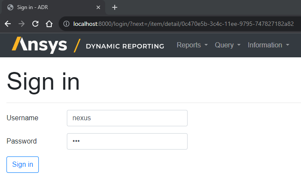
Task: Select the 'Sign in - ADR' browser tab
Action: coord(53,7)
